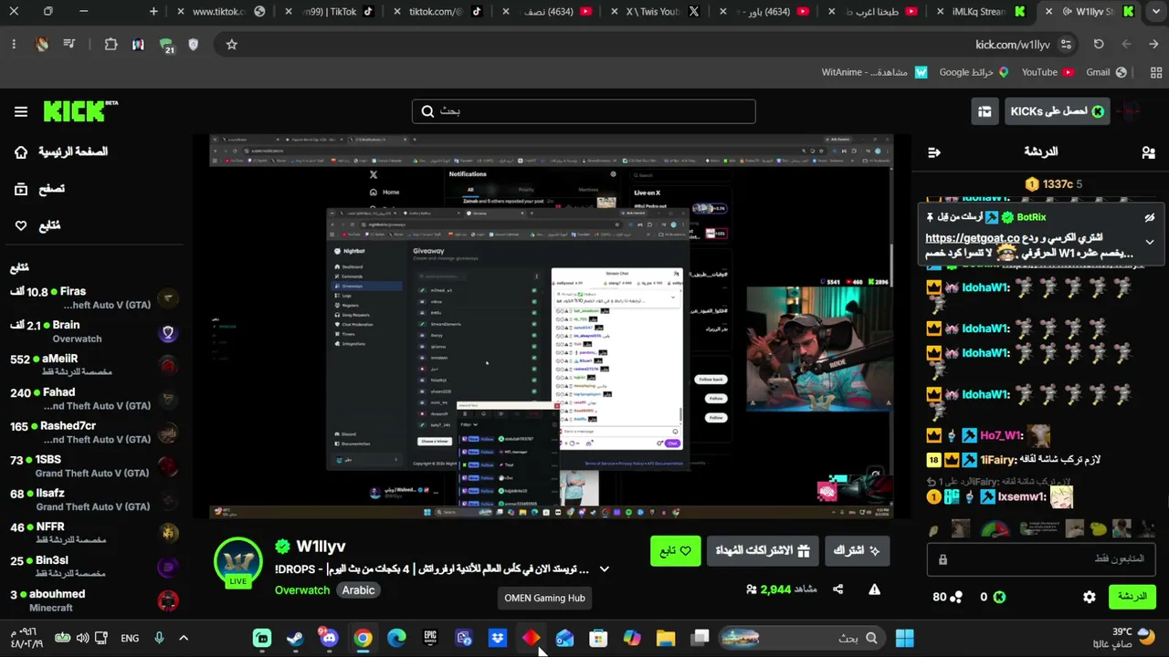Open Epic Games launcher from taskbar
The width and height of the screenshot is (1169, 657).
[x=430, y=638]
